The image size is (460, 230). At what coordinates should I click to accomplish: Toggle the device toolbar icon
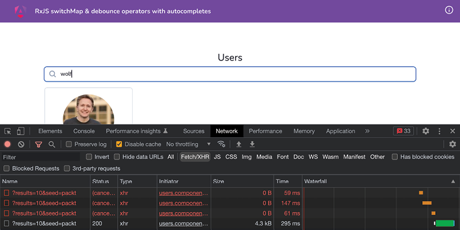[x=20, y=131]
